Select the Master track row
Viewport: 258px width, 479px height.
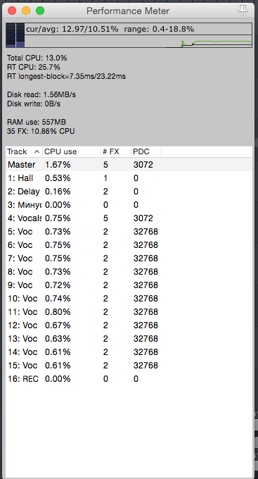point(129,165)
